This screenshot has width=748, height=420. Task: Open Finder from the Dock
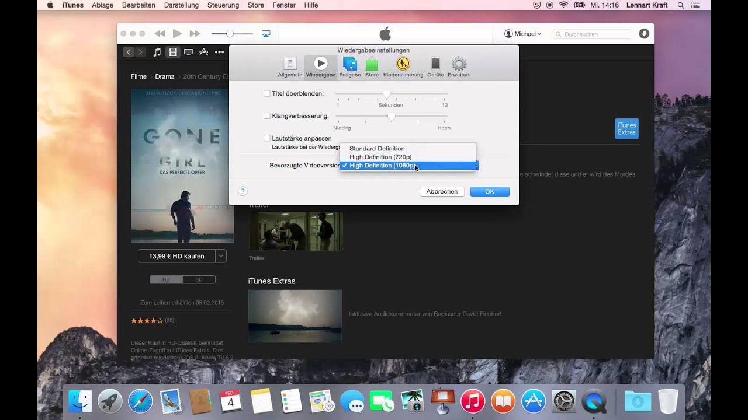[80, 401]
